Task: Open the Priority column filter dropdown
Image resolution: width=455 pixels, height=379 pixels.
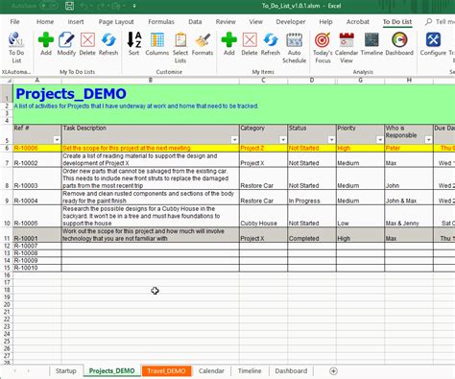Action: point(380,140)
